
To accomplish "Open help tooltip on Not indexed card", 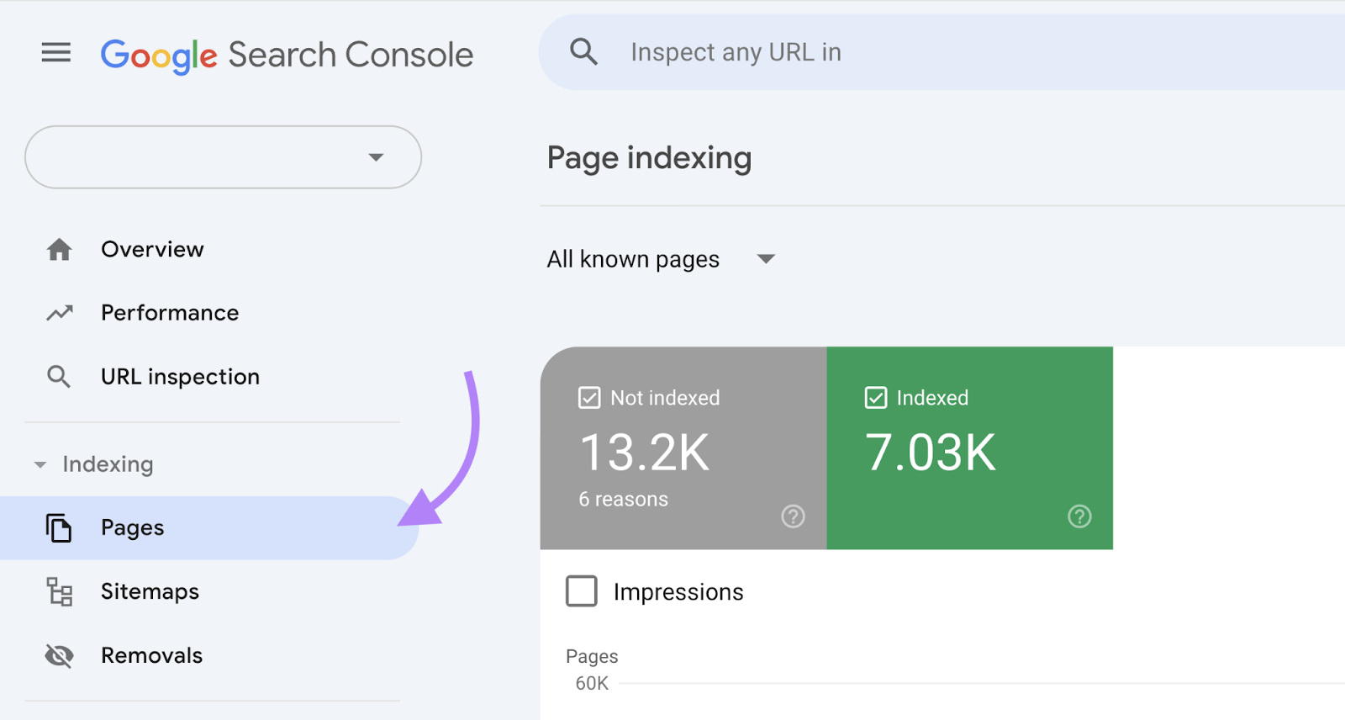I will pyautogui.click(x=793, y=516).
